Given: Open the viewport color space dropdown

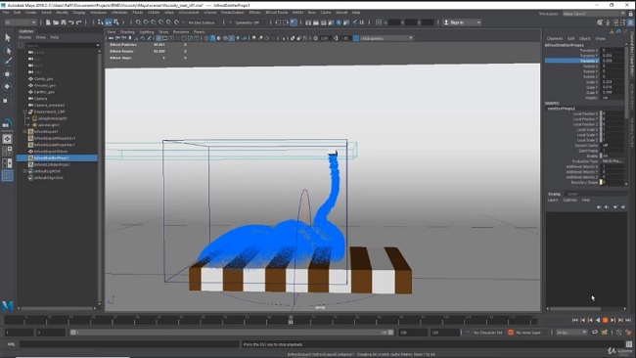Looking at the screenshot, I should pyautogui.click(x=386, y=38).
